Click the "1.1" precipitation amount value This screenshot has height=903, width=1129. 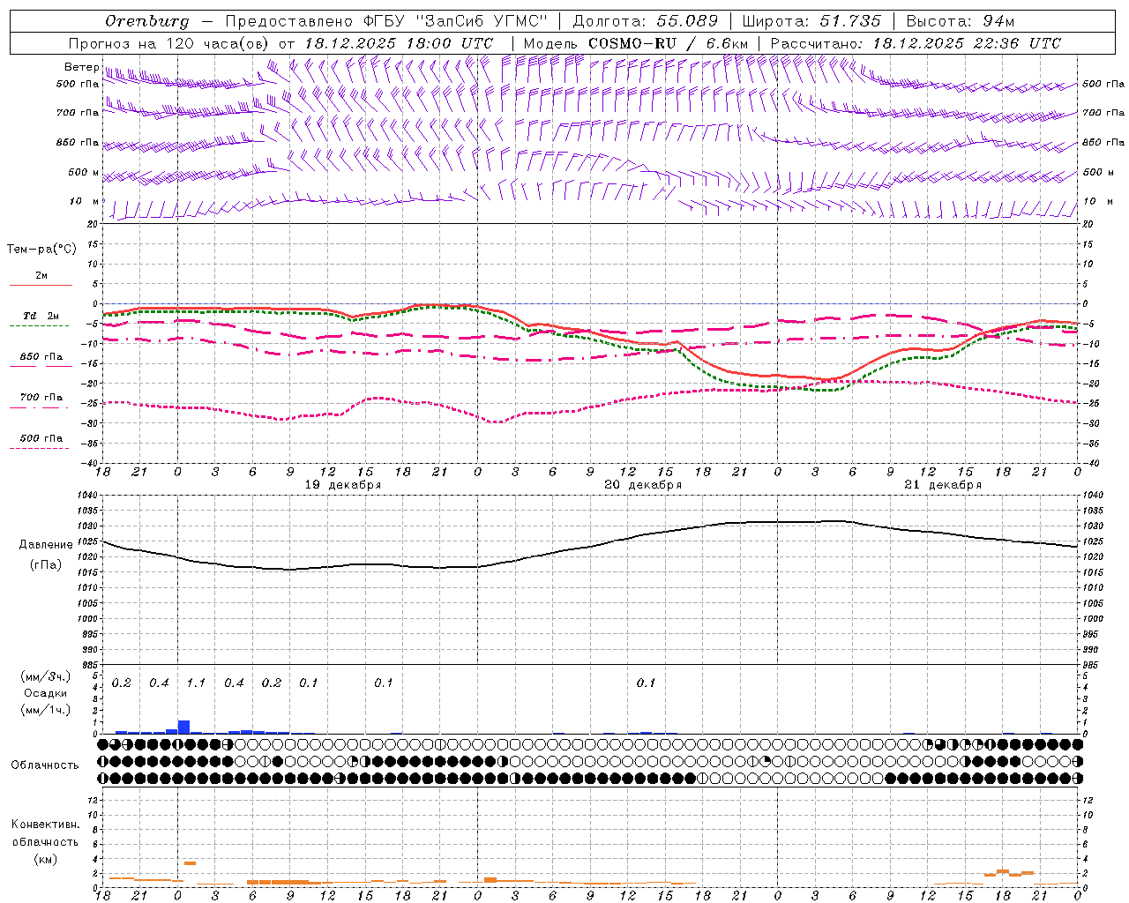click(x=196, y=683)
